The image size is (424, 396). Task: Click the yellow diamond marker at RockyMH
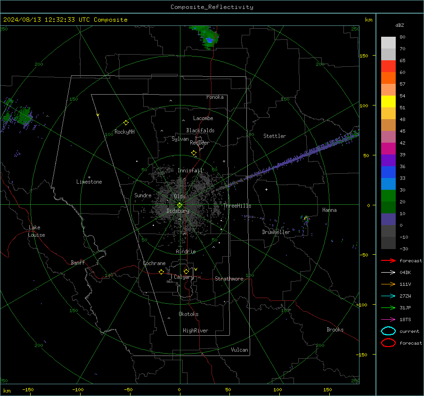[126, 123]
